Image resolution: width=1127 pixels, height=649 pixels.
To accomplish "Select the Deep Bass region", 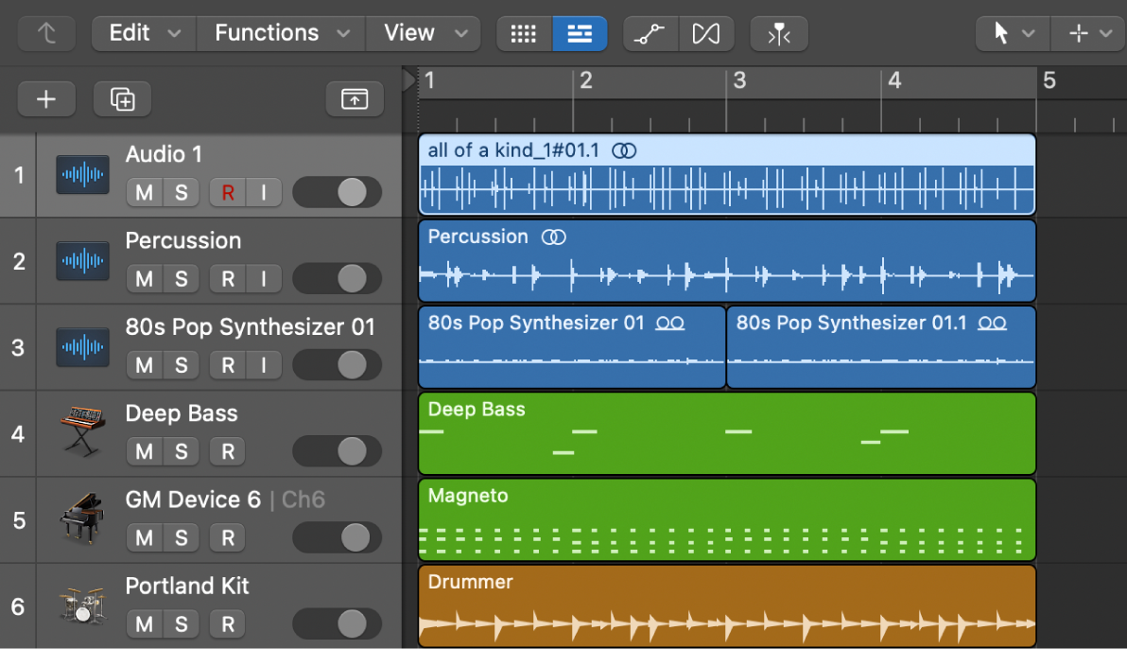I will (x=727, y=433).
